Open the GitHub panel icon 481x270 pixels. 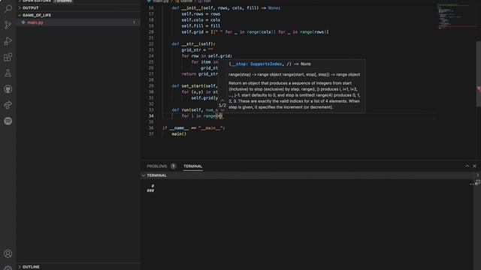(8, 89)
